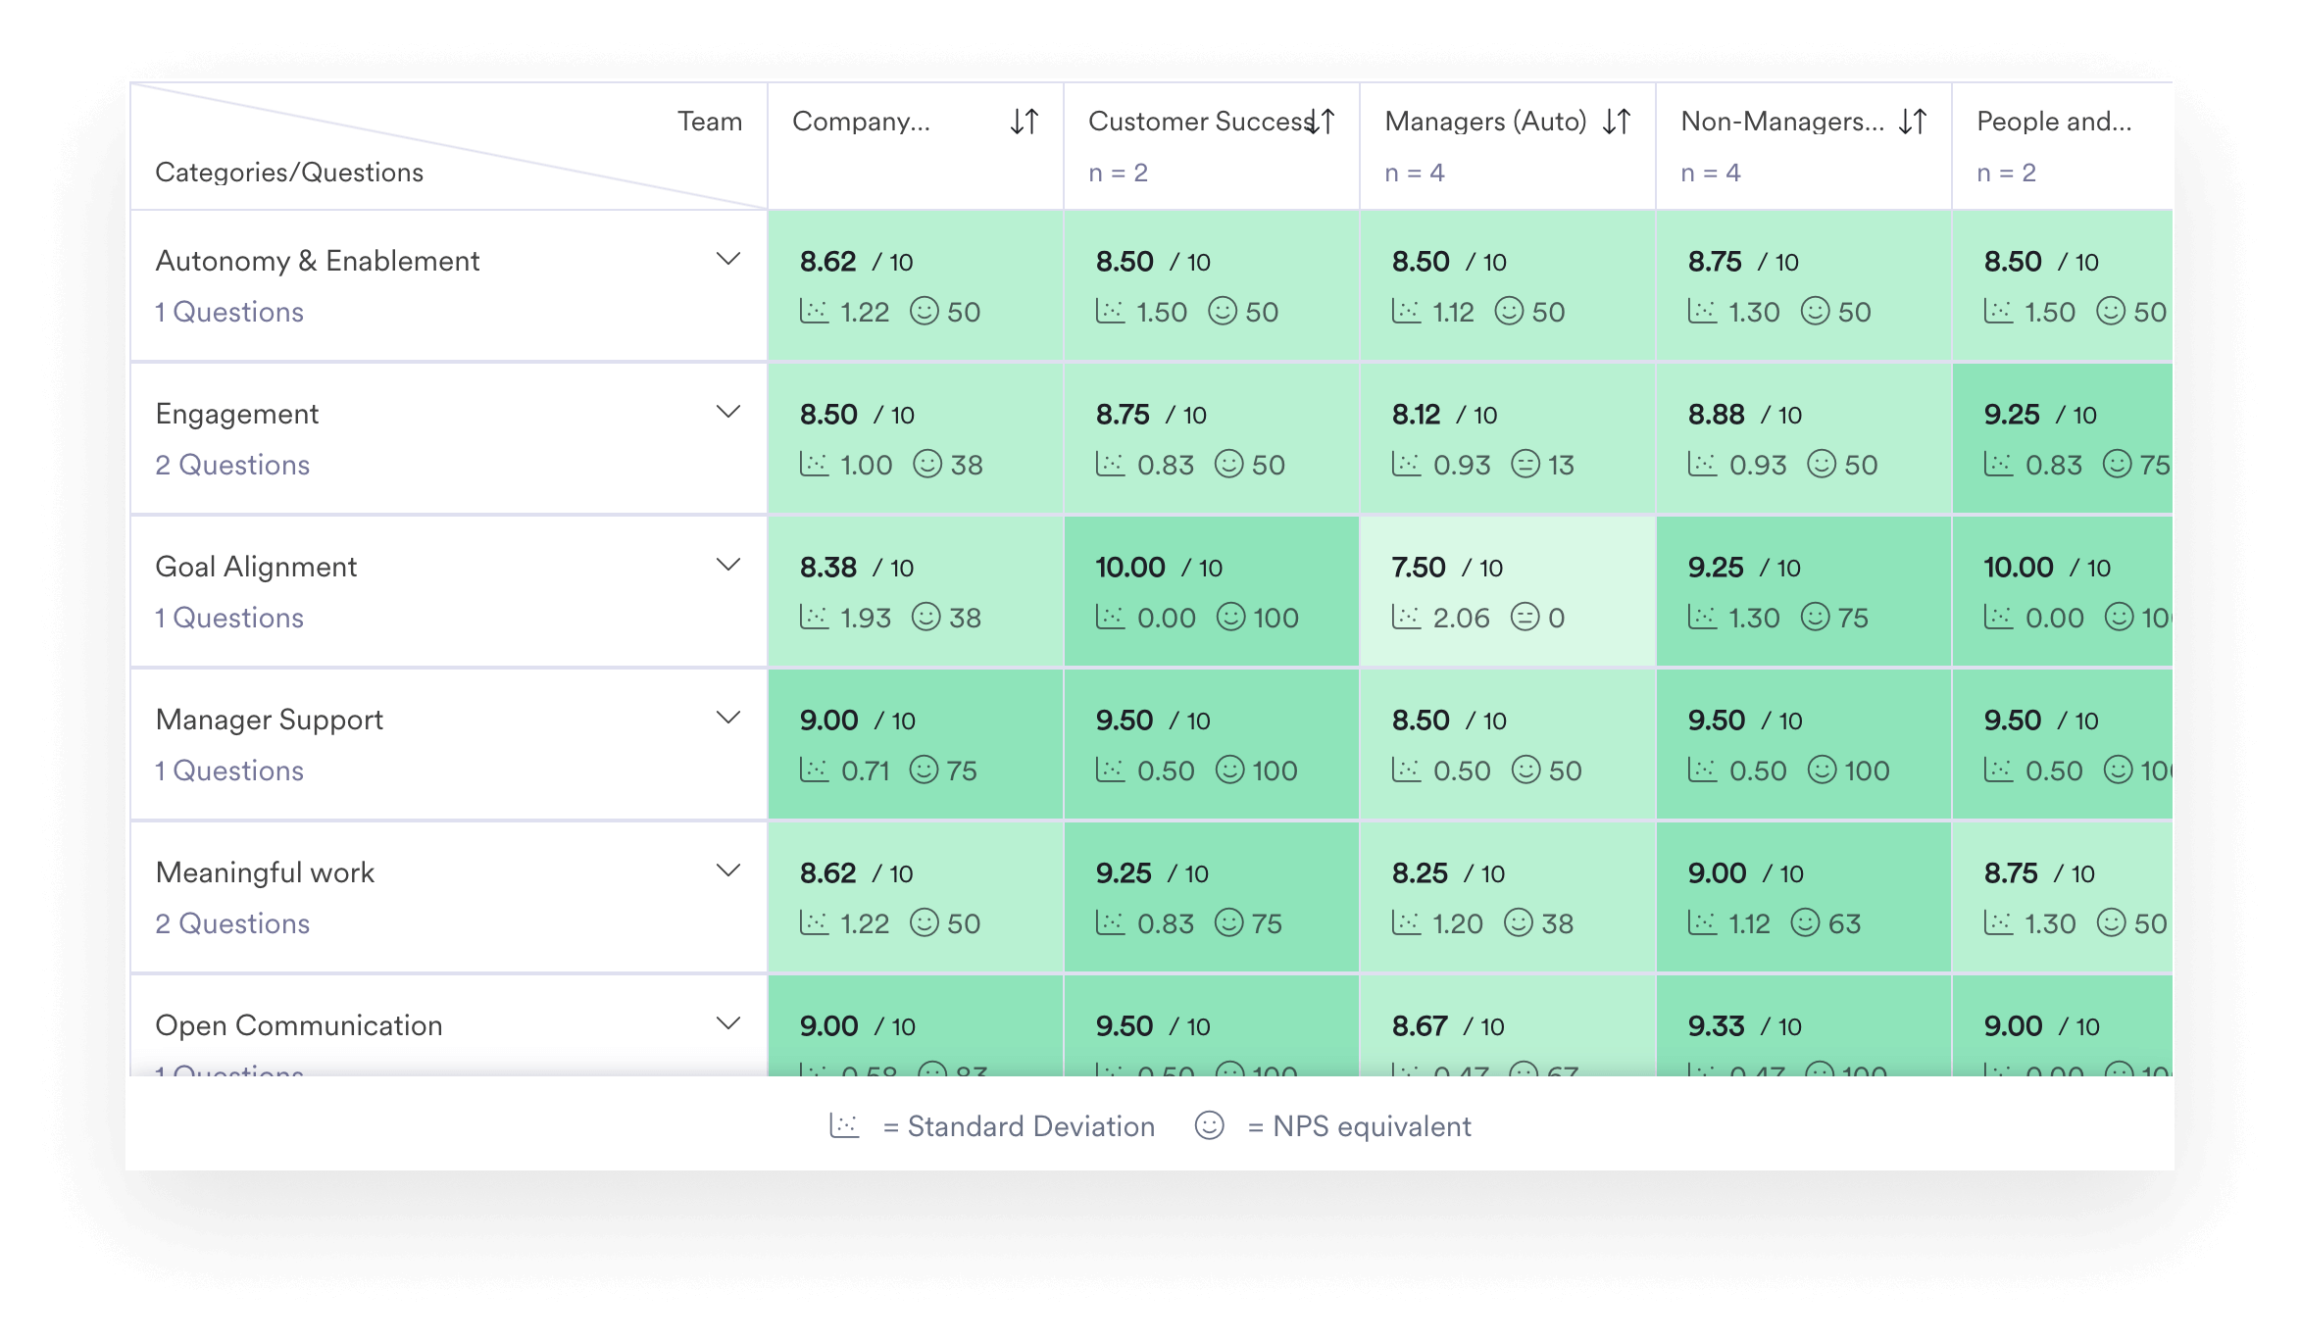Click the standard deviation icon in the legend
This screenshot has height=1343, width=2300.
point(845,1125)
